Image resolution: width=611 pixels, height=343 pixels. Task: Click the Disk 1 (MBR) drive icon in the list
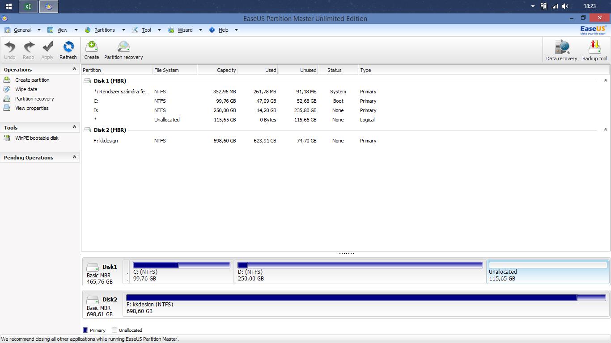pos(88,81)
